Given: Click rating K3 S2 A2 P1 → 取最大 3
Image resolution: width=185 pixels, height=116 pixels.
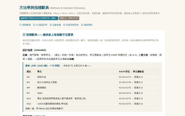Looking at the screenshot, I should click(x=139, y=93).
